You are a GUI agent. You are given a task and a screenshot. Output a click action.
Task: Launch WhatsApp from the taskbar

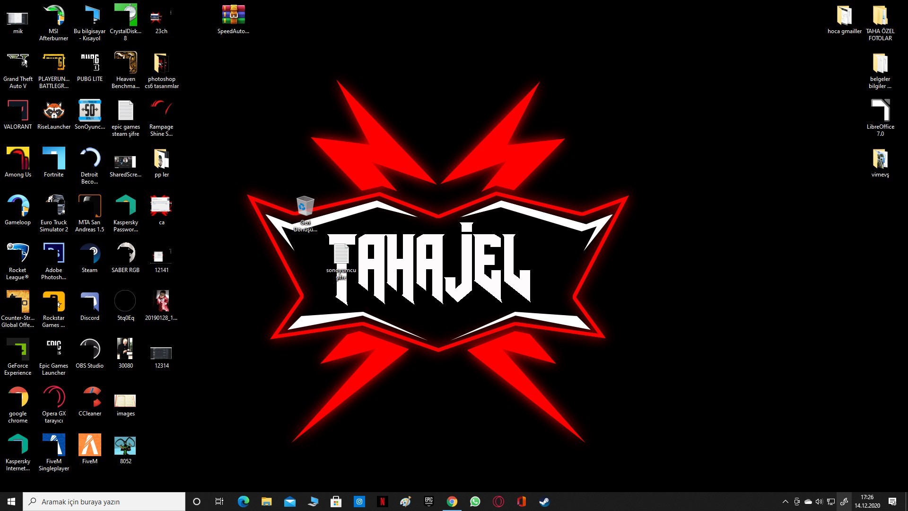click(475, 502)
